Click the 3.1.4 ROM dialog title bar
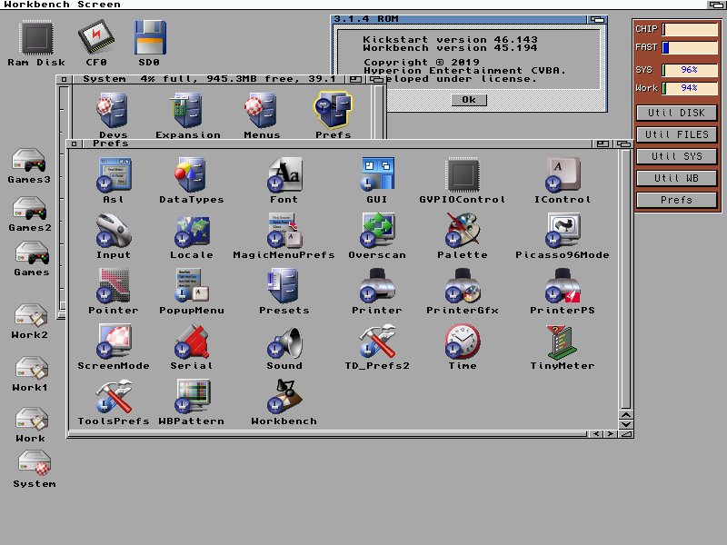This screenshot has width=727, height=545. click(459, 19)
